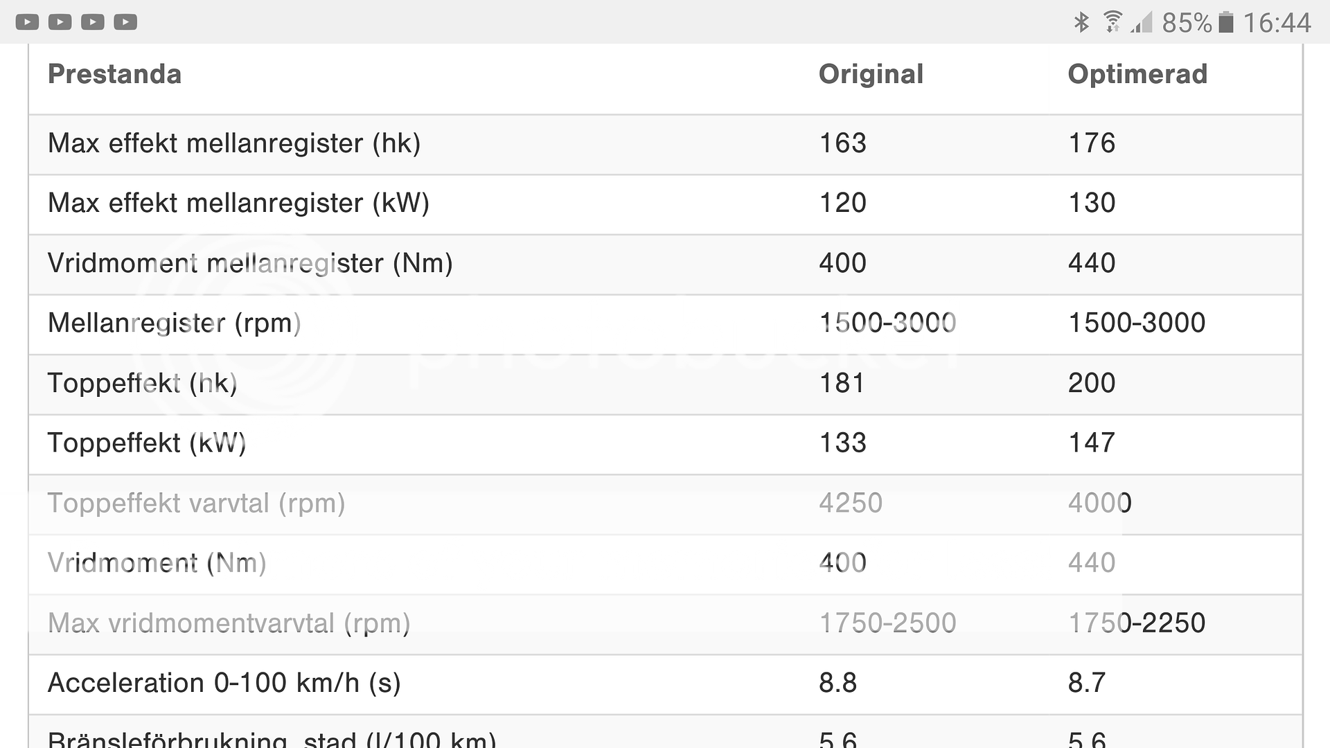The width and height of the screenshot is (1330, 748).
Task: Tap the battery icon in status bar
Action: (x=1226, y=22)
